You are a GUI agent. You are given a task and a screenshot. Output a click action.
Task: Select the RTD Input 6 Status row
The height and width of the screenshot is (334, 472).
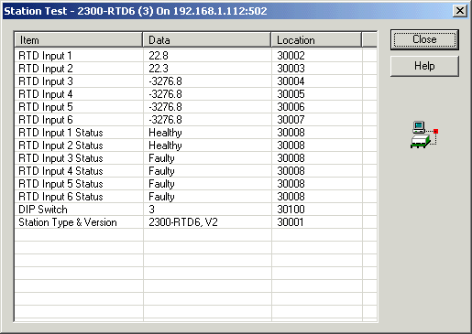(x=195, y=197)
